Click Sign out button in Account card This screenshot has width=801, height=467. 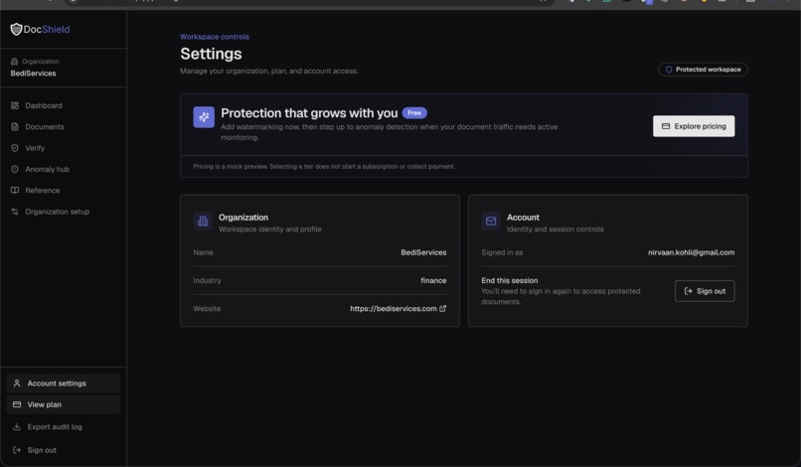click(705, 291)
